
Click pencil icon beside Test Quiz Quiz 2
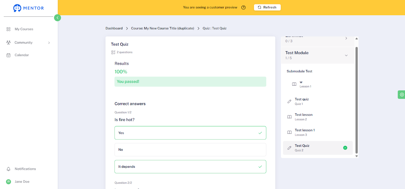tap(289, 148)
